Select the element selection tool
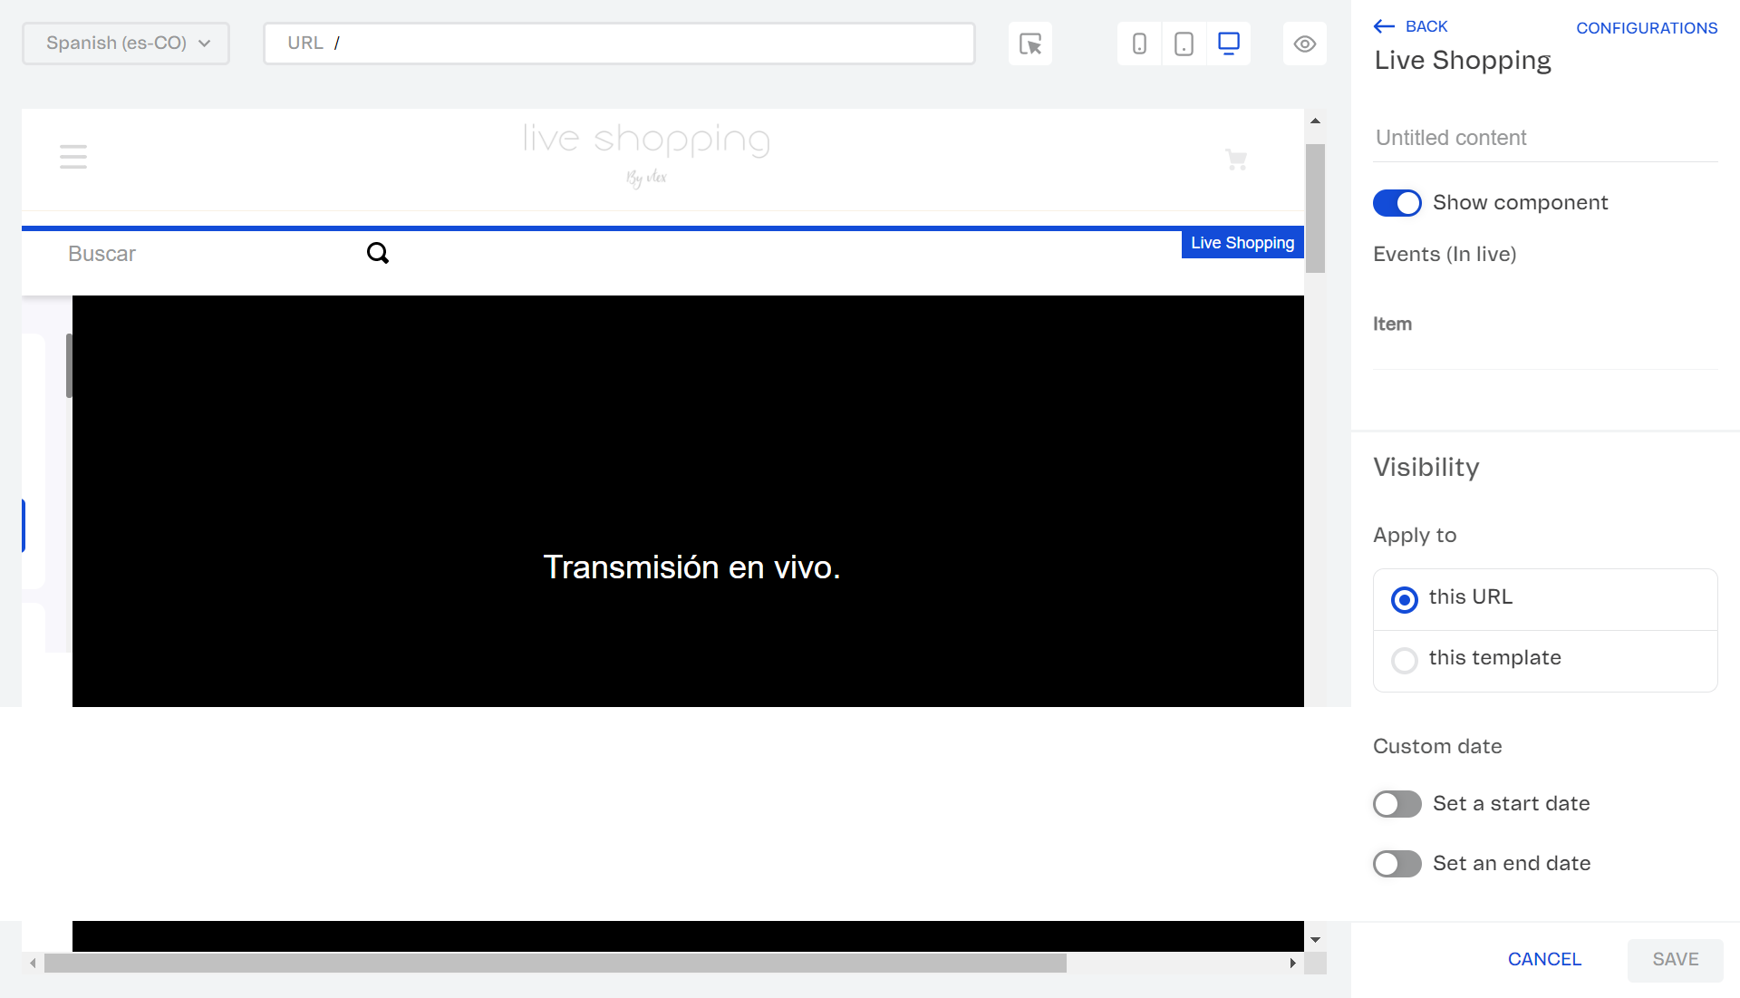 point(1029,43)
